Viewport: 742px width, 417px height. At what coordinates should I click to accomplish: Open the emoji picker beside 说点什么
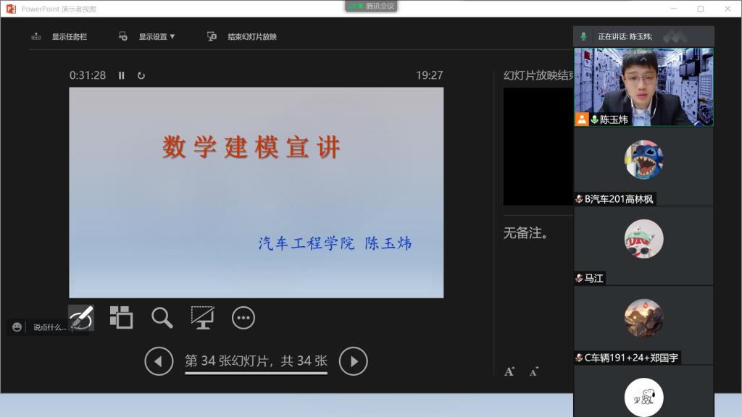(17, 327)
